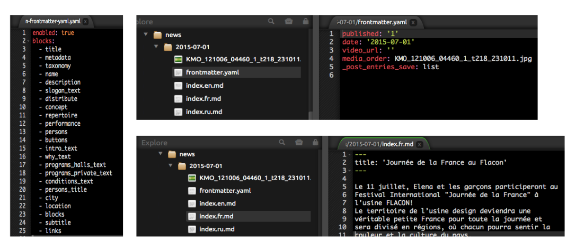Collapse 2015-07-01 folder arrow in index.fr.md window
Viewport: 576px width, 251px height.
(x=170, y=165)
